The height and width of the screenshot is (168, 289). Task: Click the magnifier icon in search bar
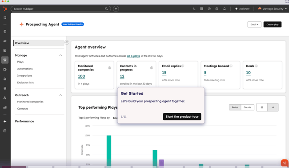[106, 8]
